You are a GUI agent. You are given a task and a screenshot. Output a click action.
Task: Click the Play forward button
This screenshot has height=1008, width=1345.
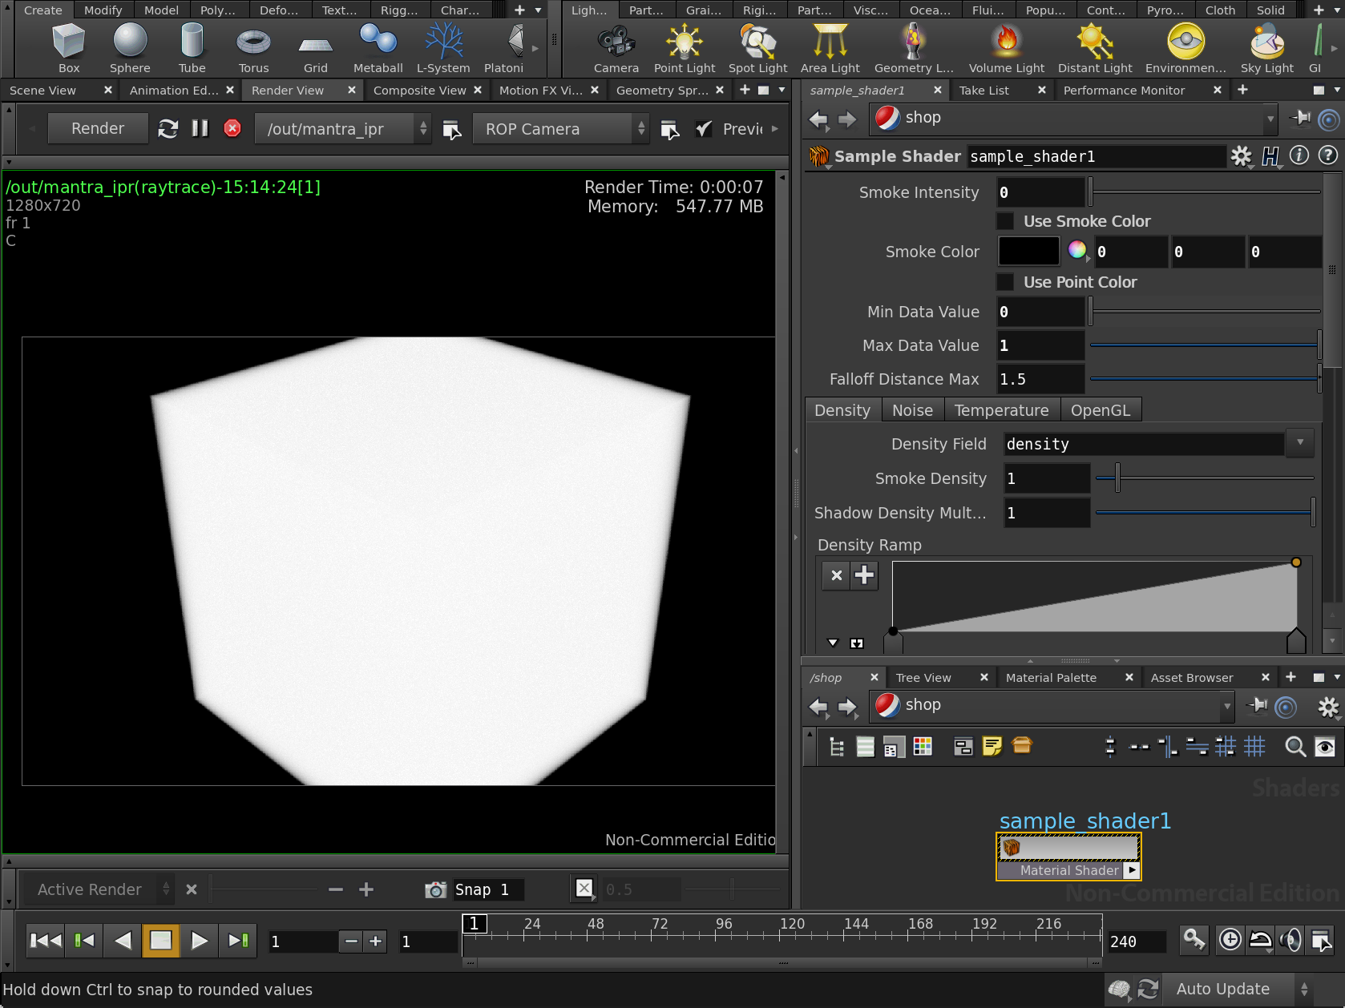[x=199, y=941]
